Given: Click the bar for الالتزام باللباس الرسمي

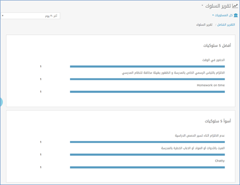Looking at the screenshot, I should pyautogui.click(x=147, y=79).
